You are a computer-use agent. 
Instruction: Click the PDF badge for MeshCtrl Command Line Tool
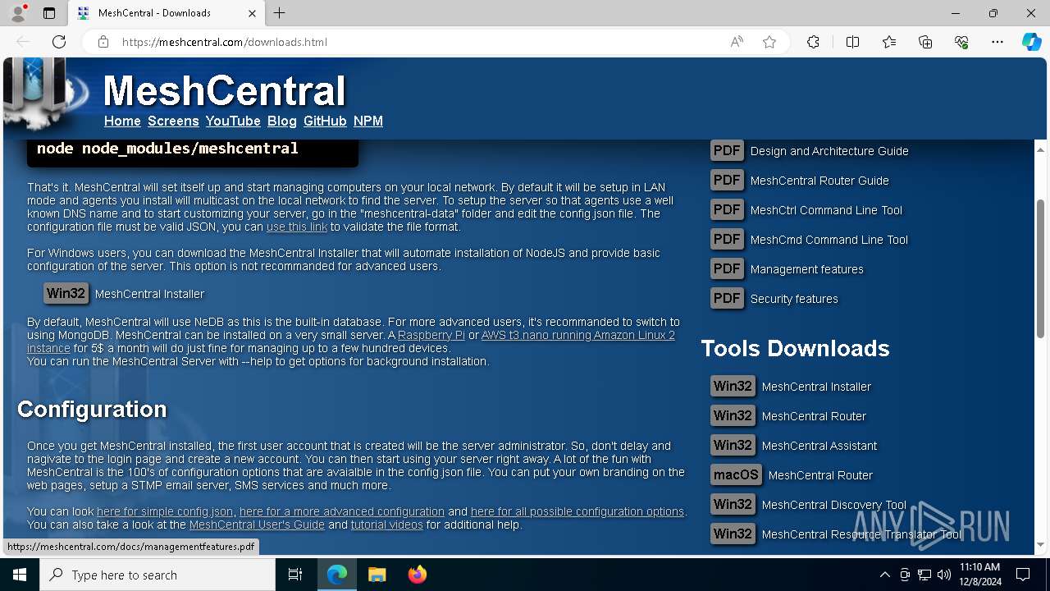click(727, 209)
